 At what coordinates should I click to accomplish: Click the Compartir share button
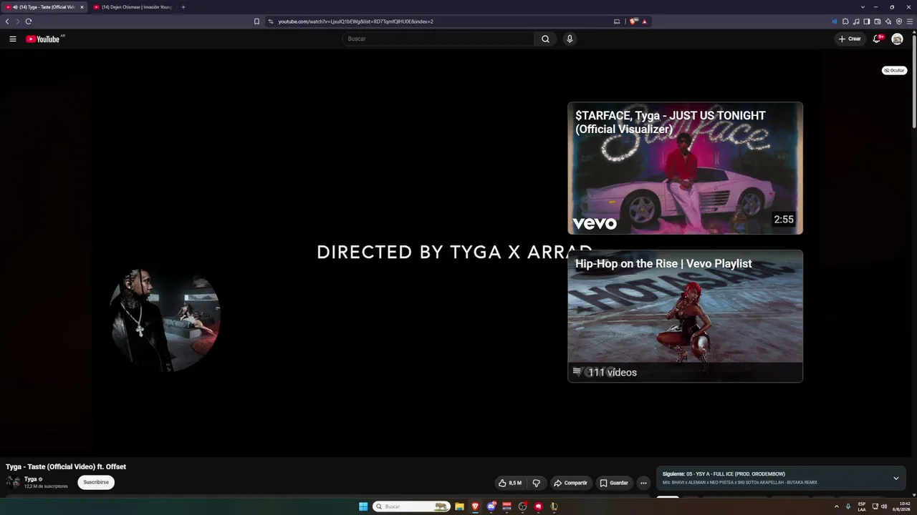[570, 483]
